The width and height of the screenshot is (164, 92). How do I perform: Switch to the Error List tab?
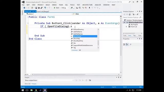(x=27, y=84)
